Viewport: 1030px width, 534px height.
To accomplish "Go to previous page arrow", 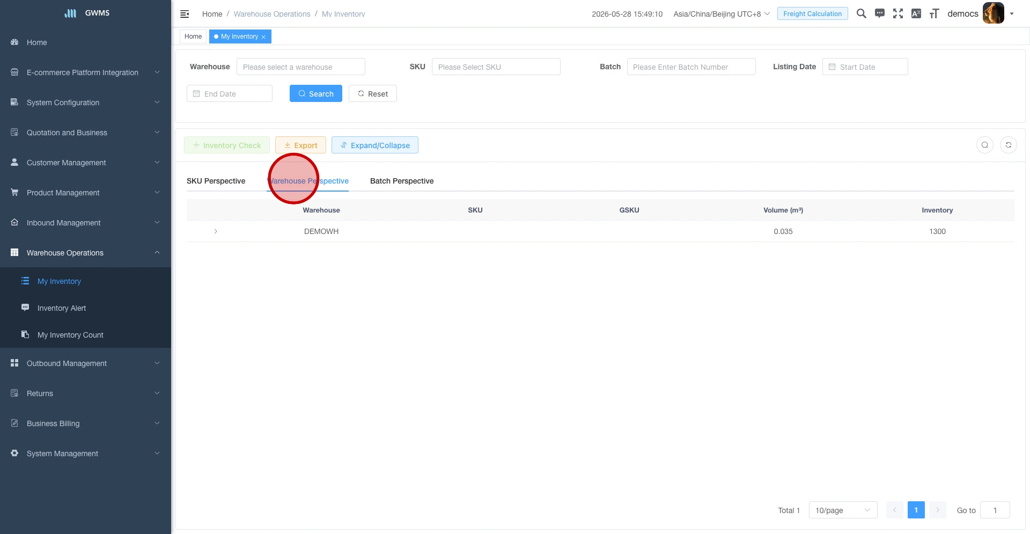I will tap(894, 510).
